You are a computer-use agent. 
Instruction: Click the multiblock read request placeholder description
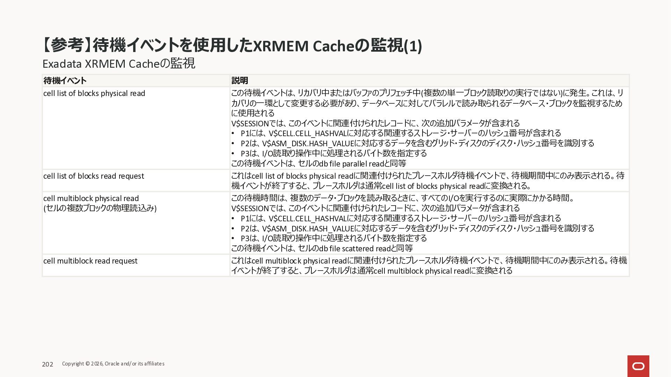click(x=428, y=266)
